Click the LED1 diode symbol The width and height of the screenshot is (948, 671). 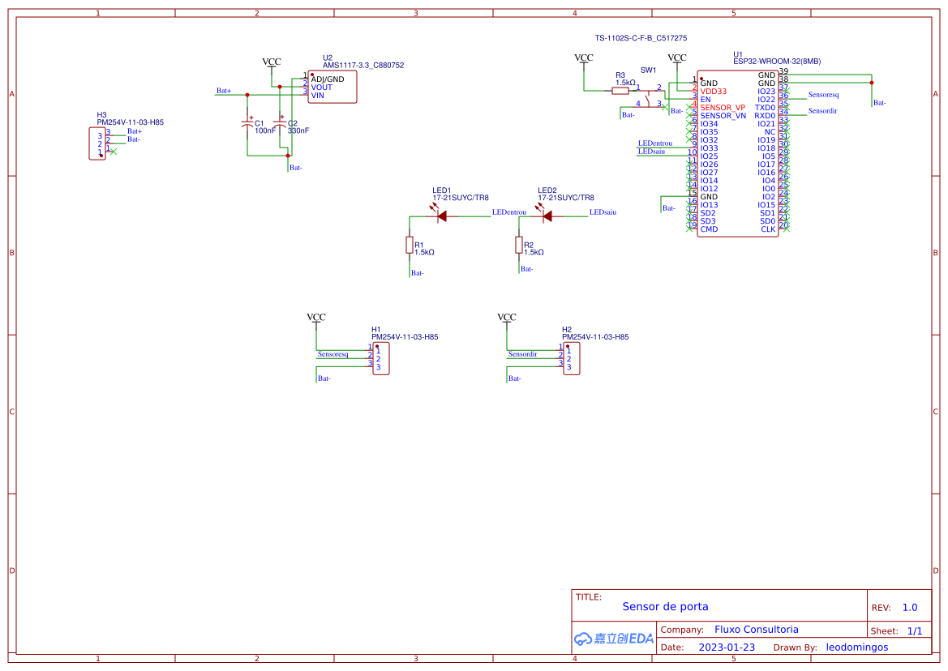(x=443, y=216)
